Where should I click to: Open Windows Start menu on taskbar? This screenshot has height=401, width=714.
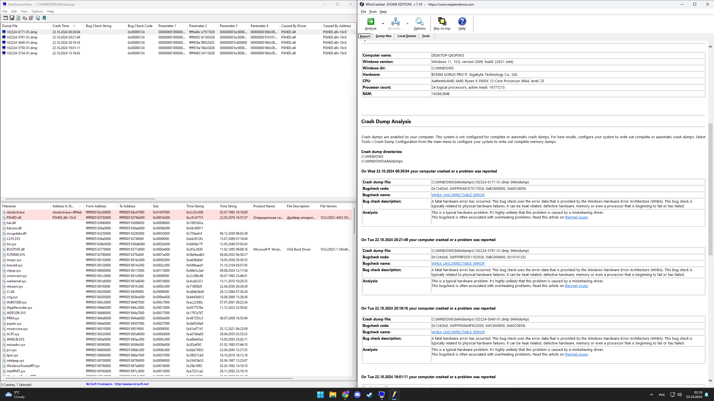[320, 395]
